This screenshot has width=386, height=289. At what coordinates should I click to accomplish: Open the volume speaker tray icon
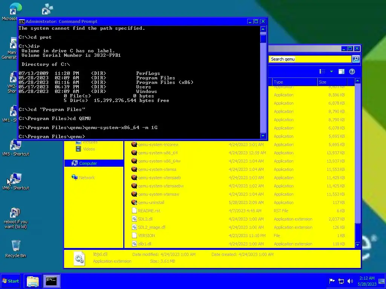pos(350,281)
